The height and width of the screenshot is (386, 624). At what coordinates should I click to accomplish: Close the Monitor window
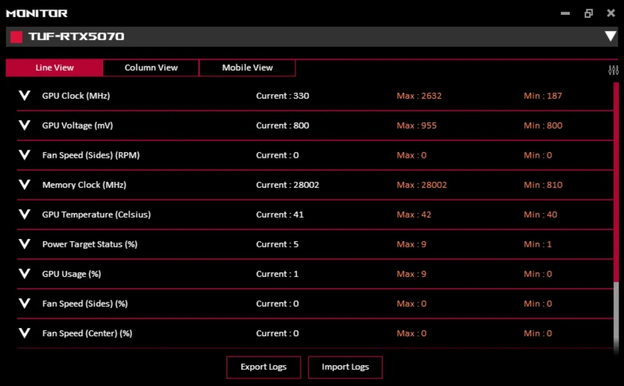[x=612, y=13]
